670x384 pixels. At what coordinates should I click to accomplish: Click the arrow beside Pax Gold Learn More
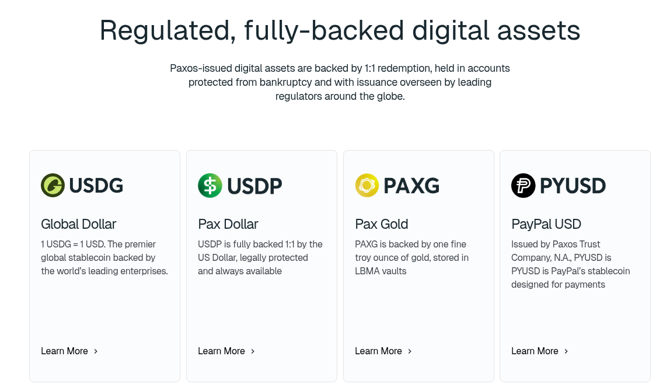pyautogui.click(x=410, y=351)
